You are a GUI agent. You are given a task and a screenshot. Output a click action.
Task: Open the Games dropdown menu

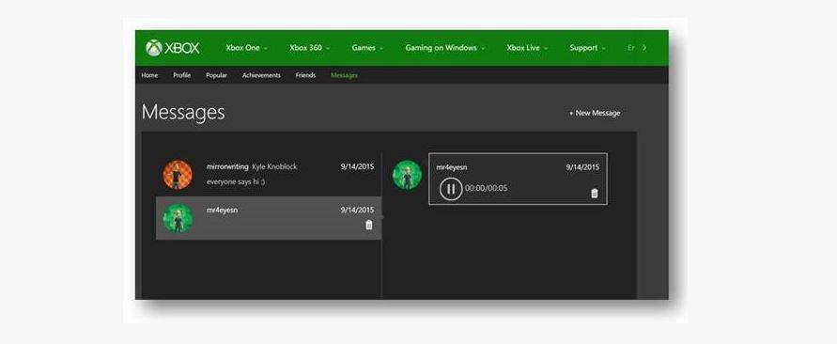coord(367,48)
